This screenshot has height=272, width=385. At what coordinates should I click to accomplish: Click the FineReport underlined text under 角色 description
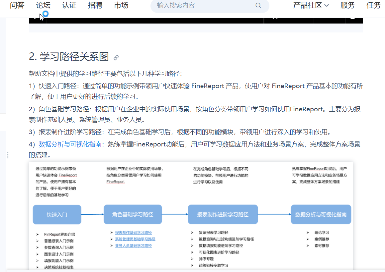point(115,182)
